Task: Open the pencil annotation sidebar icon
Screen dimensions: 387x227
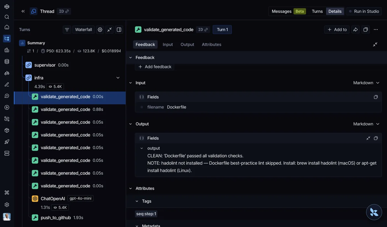Action: (x=7, y=84)
